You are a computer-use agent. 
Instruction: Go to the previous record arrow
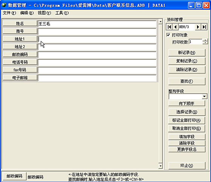[x=175, y=27]
